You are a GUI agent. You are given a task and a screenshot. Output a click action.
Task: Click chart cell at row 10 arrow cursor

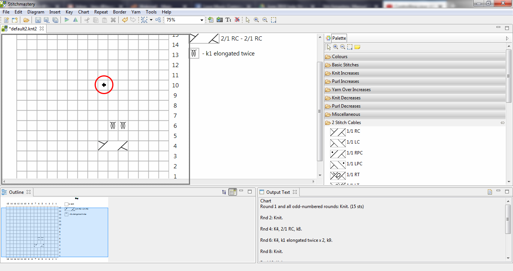(104, 85)
